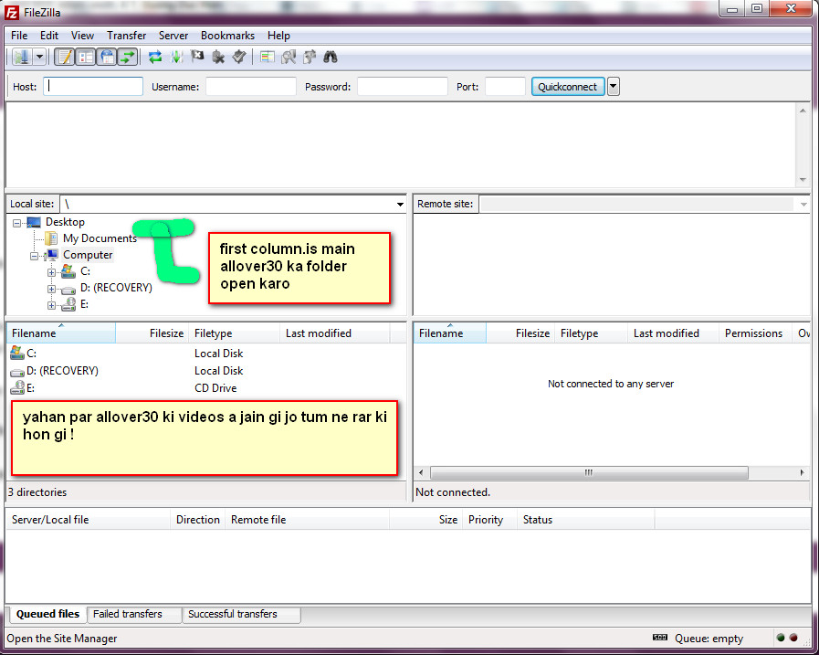Click the queue size indicator icon in status bar
This screenshot has width=819, height=655.
660,638
